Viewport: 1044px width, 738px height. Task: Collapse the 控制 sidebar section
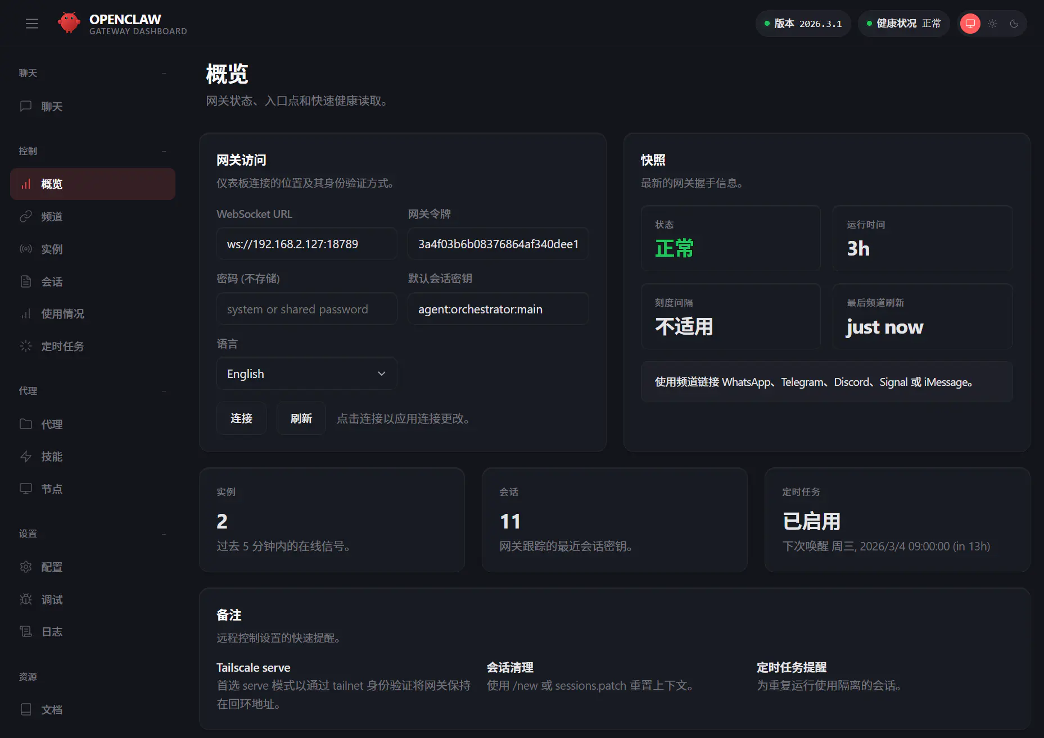click(163, 151)
